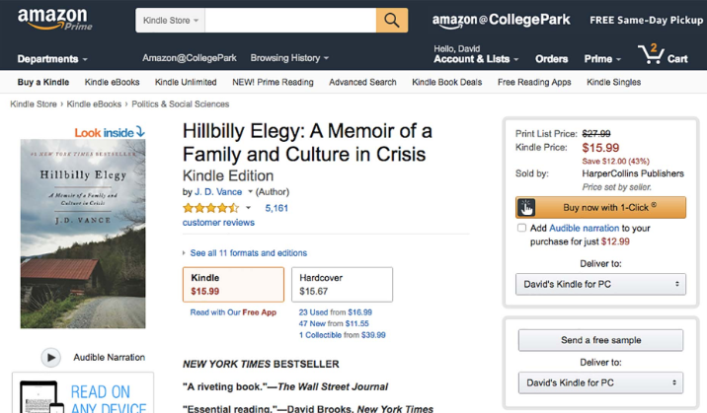707x413 pixels.
Task: Select the Hardcover $15.67 format option
Action: tap(341, 285)
